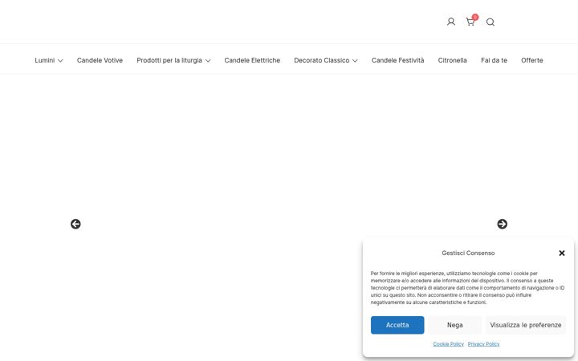Open Candele Elettriche menu item
578x361 pixels.
(x=252, y=60)
